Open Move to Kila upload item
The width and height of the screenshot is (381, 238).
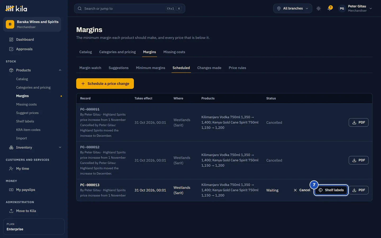click(34, 211)
